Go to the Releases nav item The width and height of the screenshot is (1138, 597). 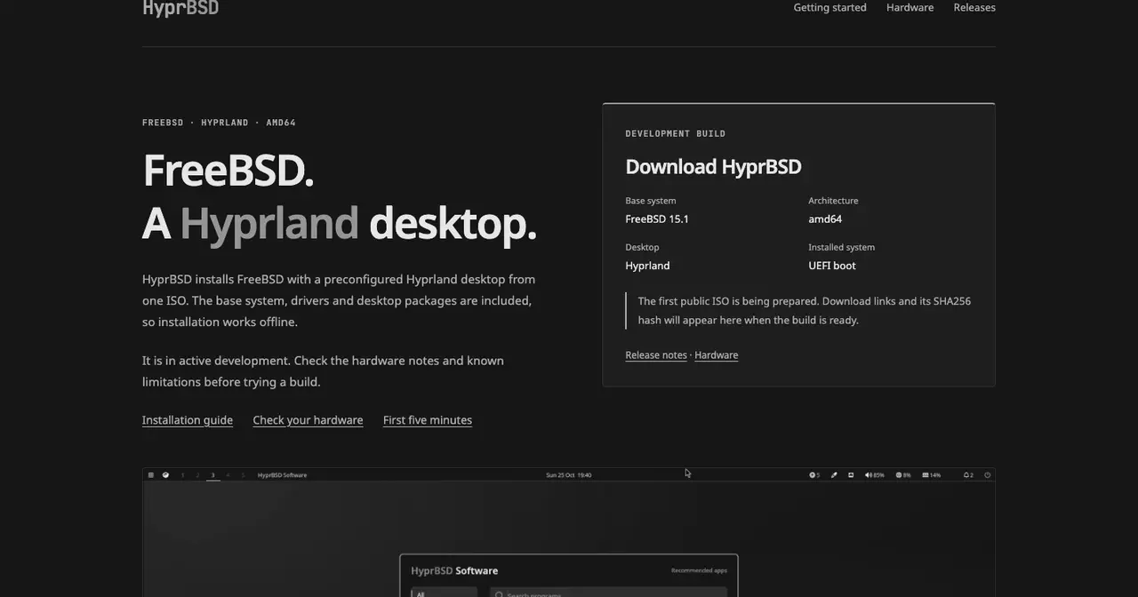point(974,7)
